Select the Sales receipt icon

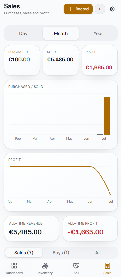[x=108, y=266]
